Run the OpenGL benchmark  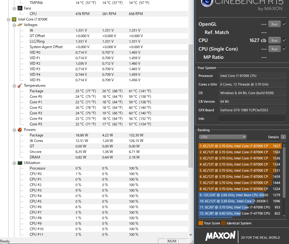tap(274, 24)
